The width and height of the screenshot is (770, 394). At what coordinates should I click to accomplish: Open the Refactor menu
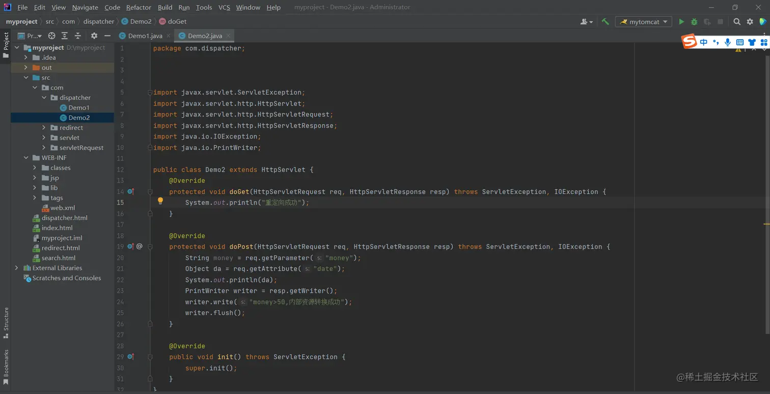[x=139, y=7]
